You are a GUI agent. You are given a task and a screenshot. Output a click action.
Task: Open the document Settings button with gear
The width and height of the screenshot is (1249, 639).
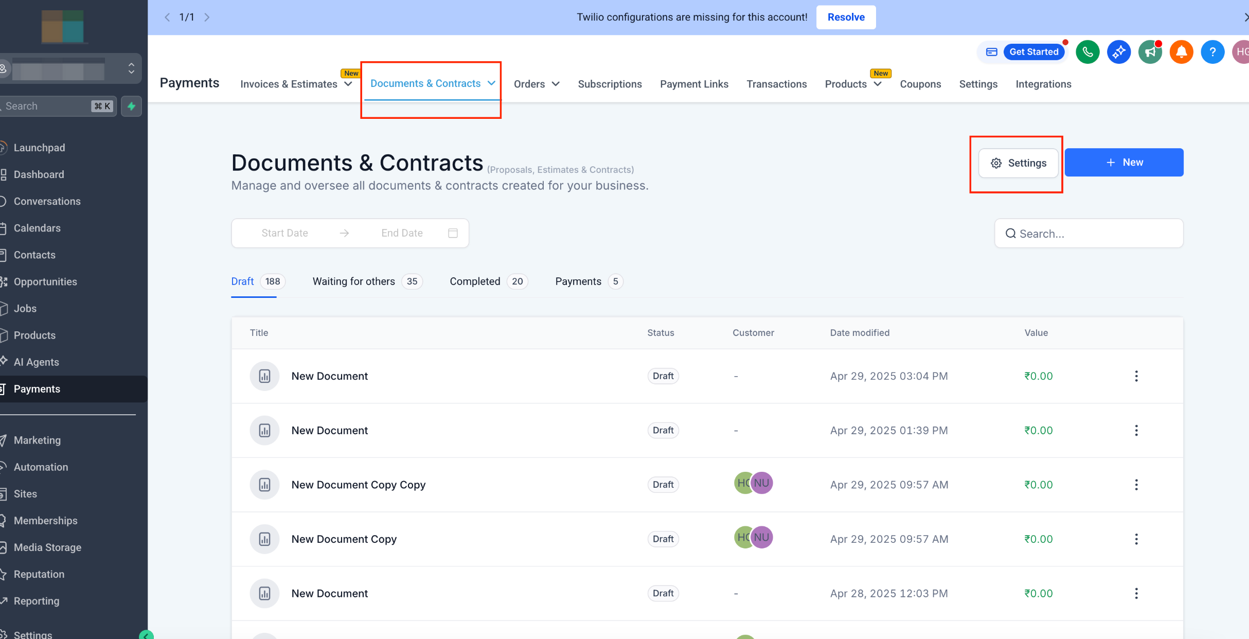(x=1018, y=163)
